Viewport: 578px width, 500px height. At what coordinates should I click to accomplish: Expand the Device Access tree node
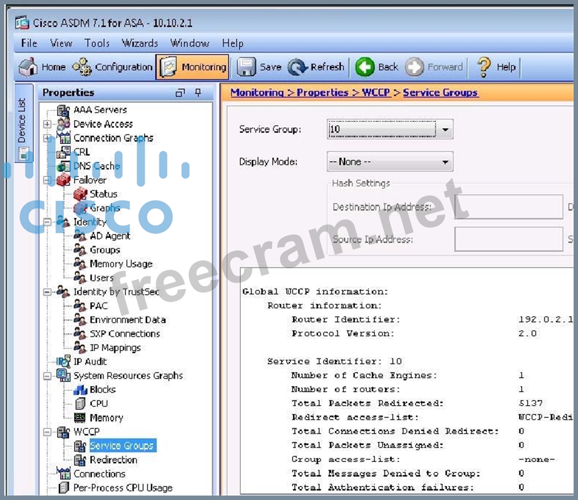47,124
